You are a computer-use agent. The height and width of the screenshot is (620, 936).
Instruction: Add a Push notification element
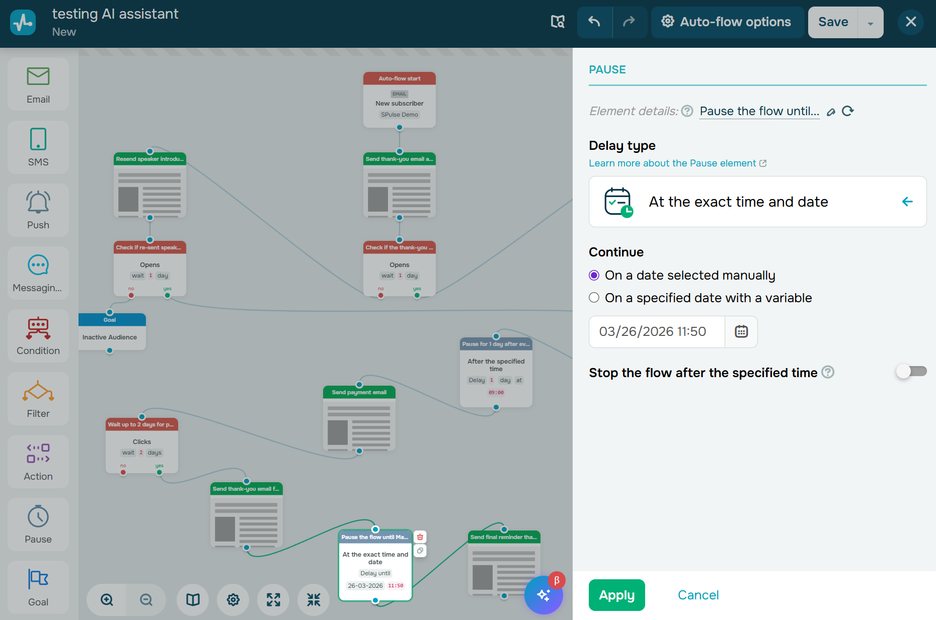pos(38,210)
